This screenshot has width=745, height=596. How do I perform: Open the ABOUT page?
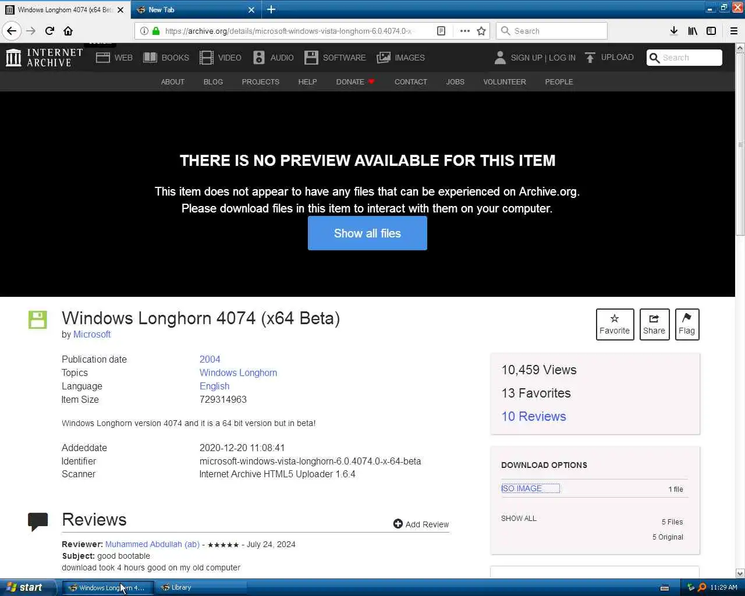(x=173, y=82)
